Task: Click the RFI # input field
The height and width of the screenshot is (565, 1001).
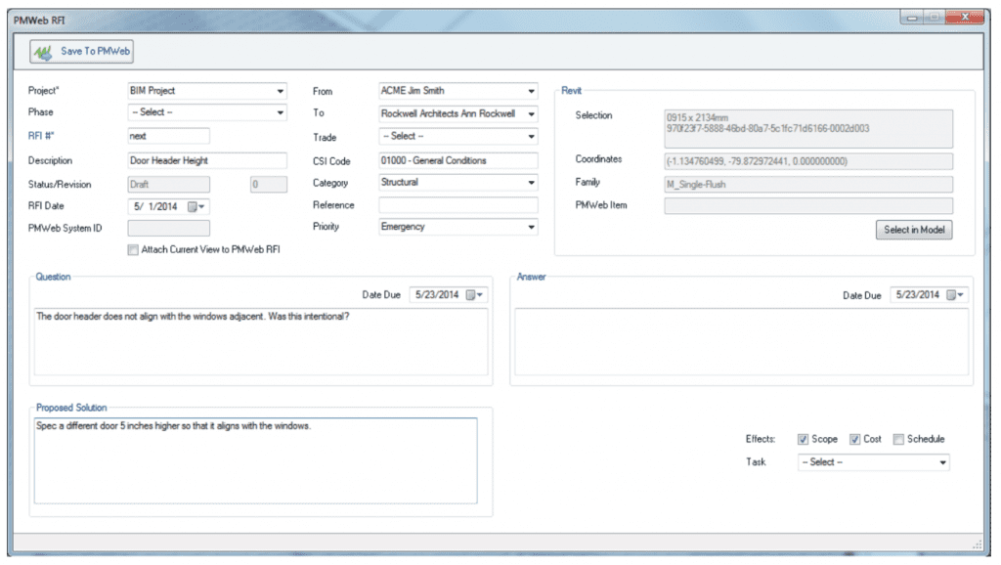Action: point(168,136)
